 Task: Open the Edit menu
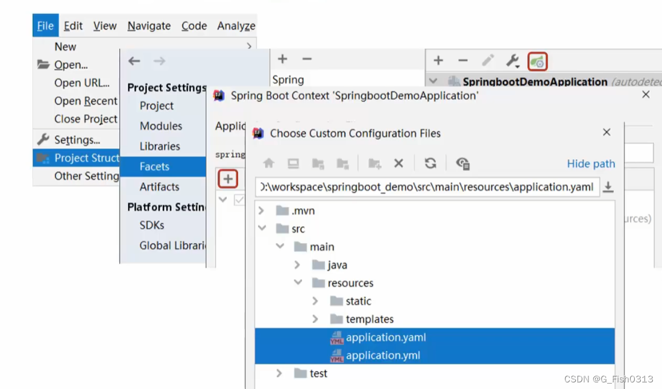73,26
